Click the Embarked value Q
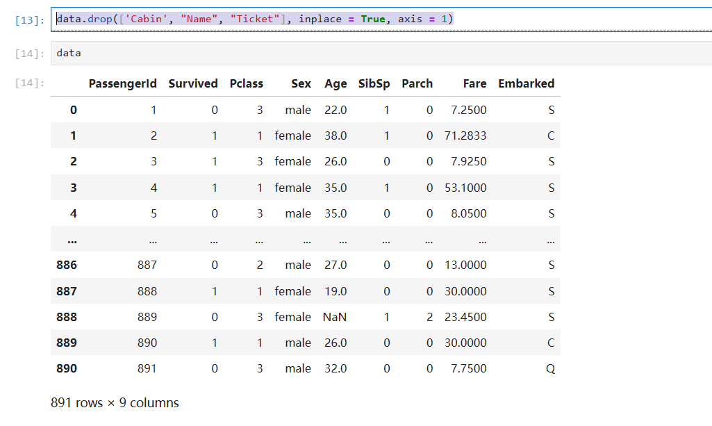 pos(550,368)
